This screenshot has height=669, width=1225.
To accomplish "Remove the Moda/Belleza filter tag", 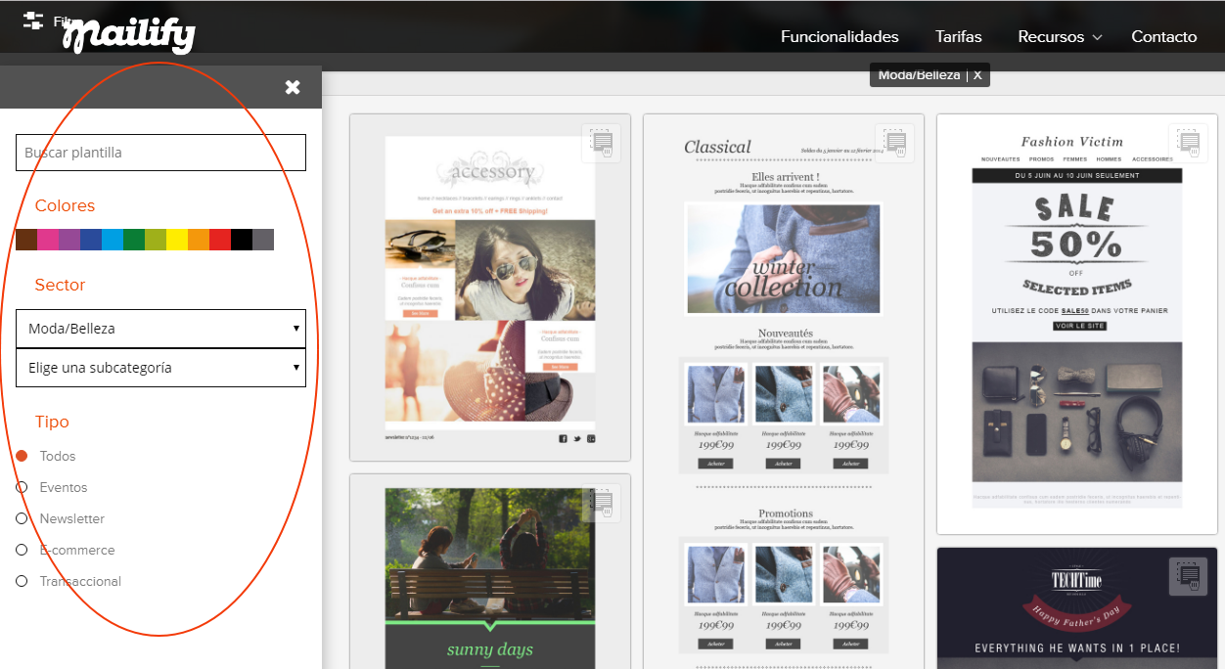I will tap(976, 75).
